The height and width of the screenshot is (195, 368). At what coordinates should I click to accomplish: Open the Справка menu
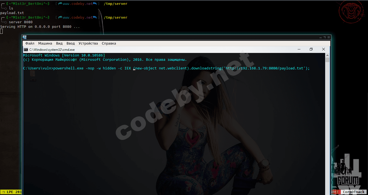click(109, 43)
